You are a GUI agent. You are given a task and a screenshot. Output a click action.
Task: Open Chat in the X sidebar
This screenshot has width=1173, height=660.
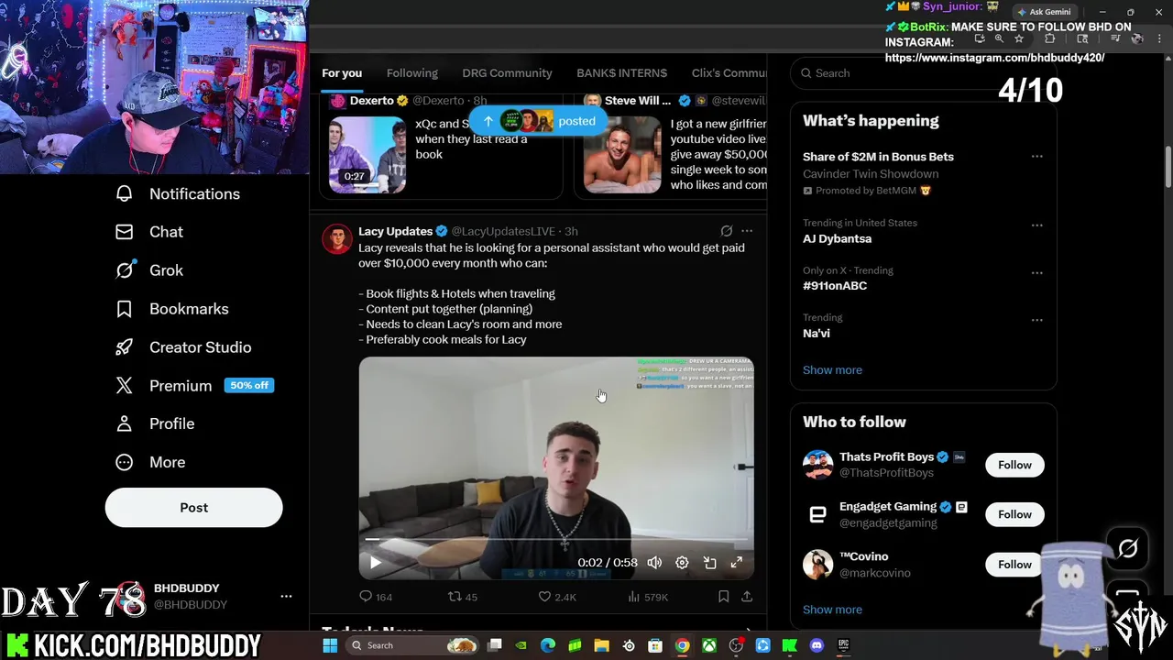(149, 232)
